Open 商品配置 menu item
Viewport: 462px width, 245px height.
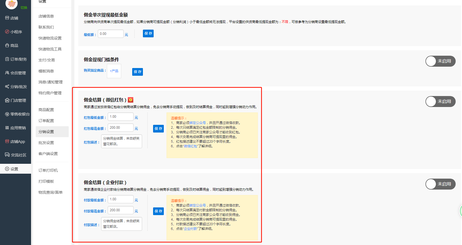[x=46, y=110]
